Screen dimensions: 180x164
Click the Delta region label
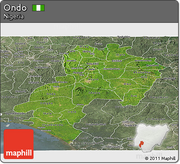click(84, 138)
